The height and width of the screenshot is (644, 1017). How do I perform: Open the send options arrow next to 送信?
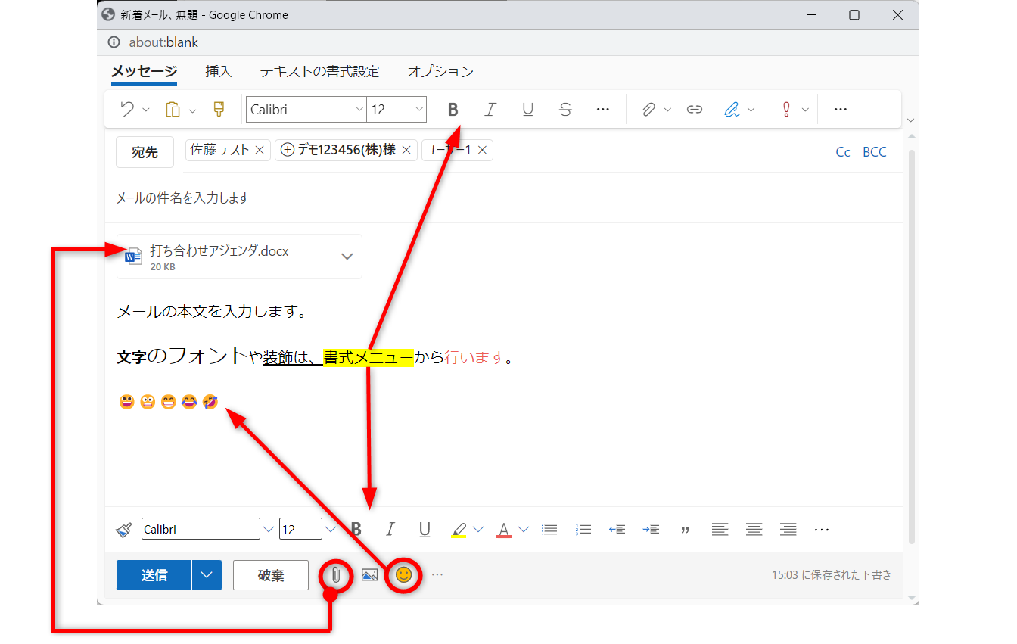[x=207, y=575]
